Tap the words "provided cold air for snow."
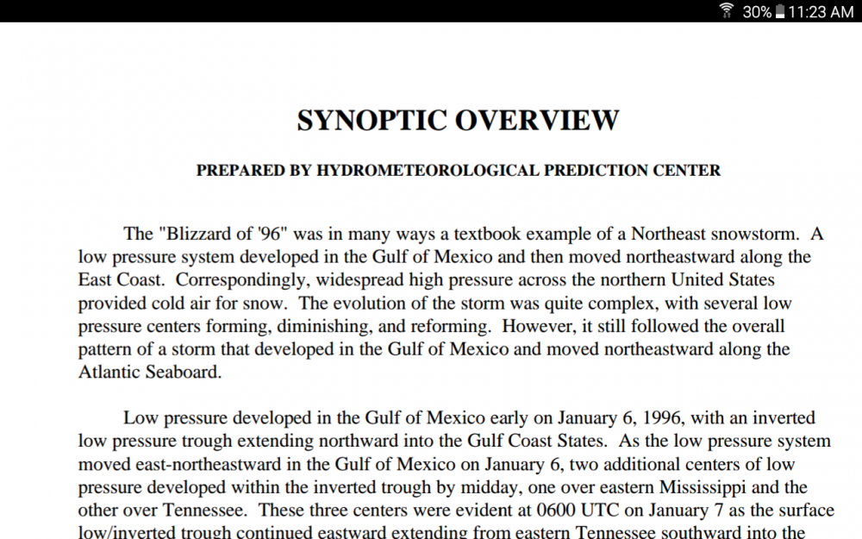This screenshot has width=862, height=539. pyautogui.click(x=183, y=303)
